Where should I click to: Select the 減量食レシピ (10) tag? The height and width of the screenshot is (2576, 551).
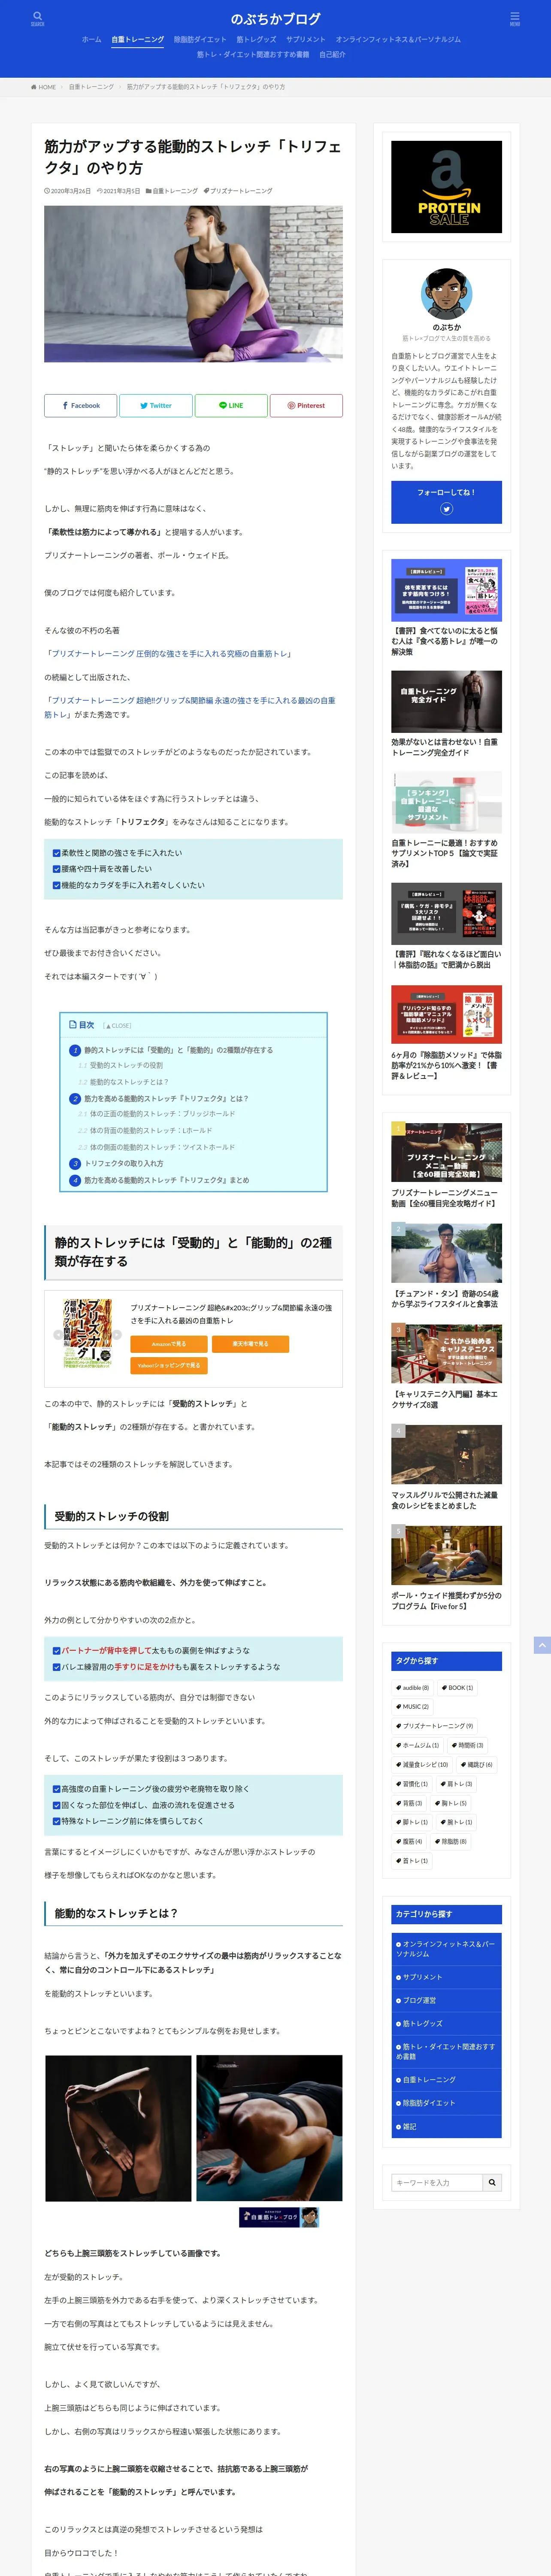422,1765
